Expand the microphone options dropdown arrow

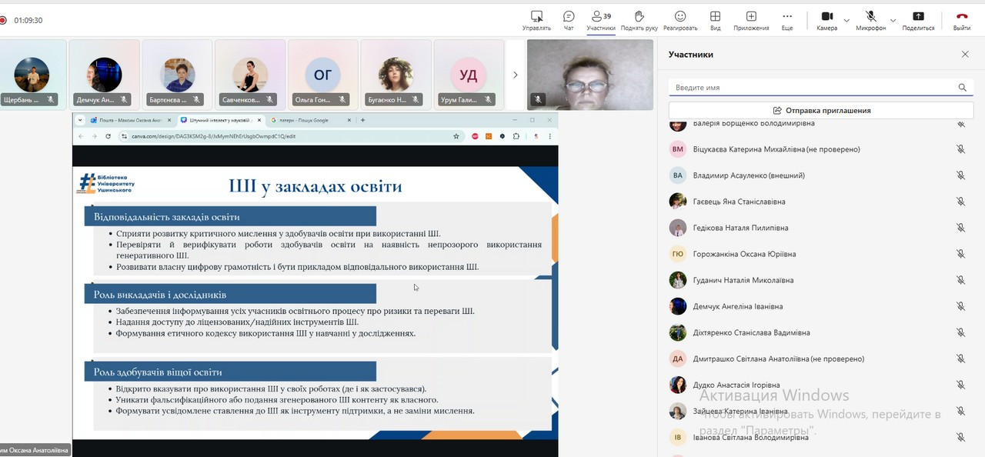click(893, 21)
